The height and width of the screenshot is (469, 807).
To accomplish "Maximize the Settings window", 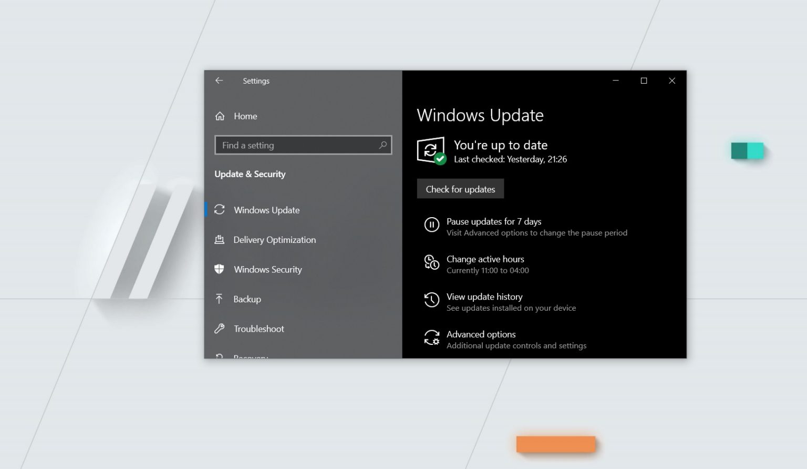I will [644, 80].
